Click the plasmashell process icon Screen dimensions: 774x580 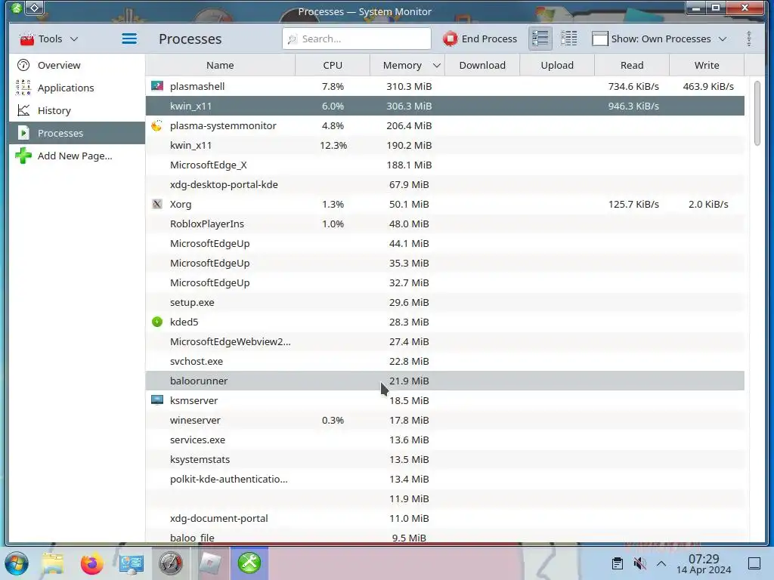157,86
